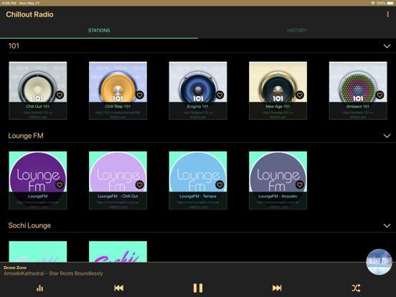
Task: Switch to the History tab
Action: click(297, 31)
